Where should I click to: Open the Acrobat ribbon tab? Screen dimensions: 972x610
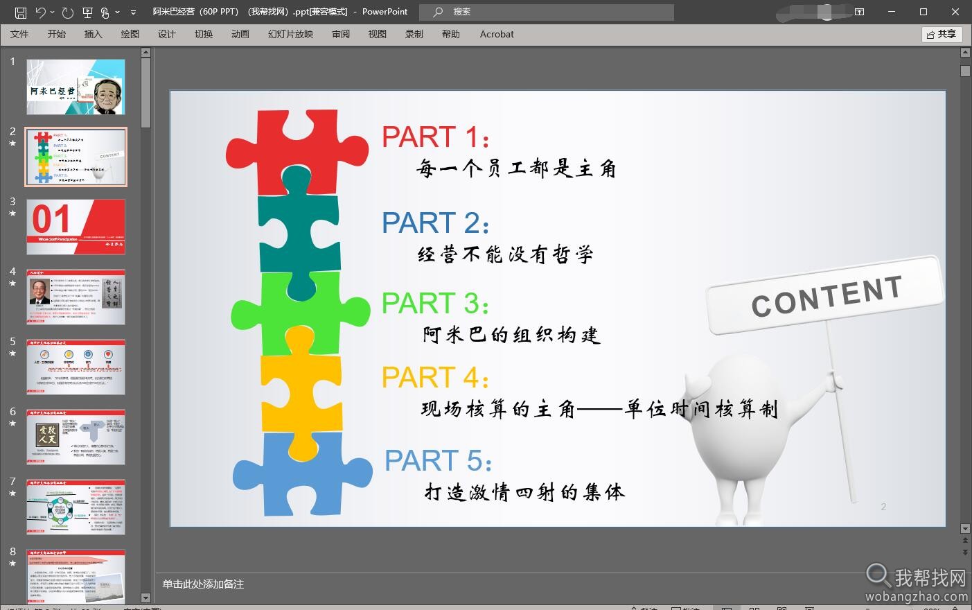coord(497,34)
